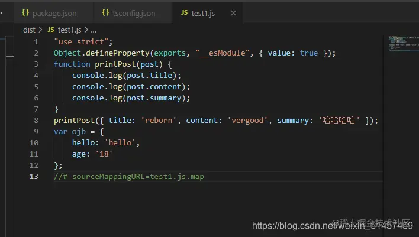Click the "use strict" string on line 1

coord(81,41)
